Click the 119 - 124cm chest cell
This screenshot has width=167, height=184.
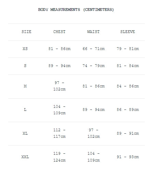click(59, 157)
